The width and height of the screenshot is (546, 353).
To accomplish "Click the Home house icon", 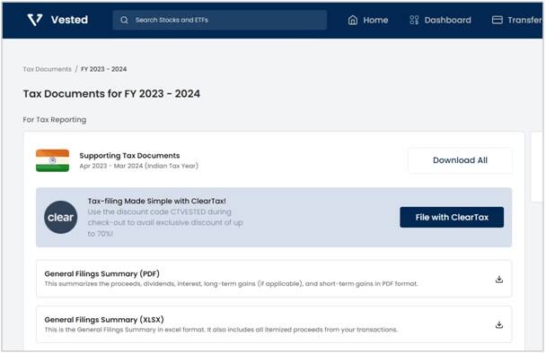I will tap(352, 20).
